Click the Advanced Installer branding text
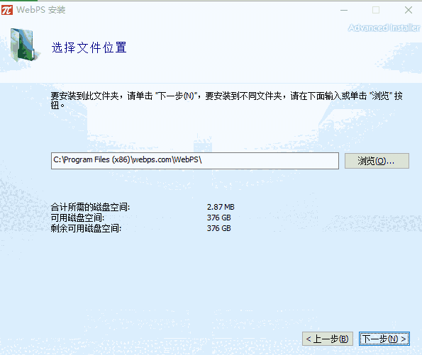 [384, 28]
